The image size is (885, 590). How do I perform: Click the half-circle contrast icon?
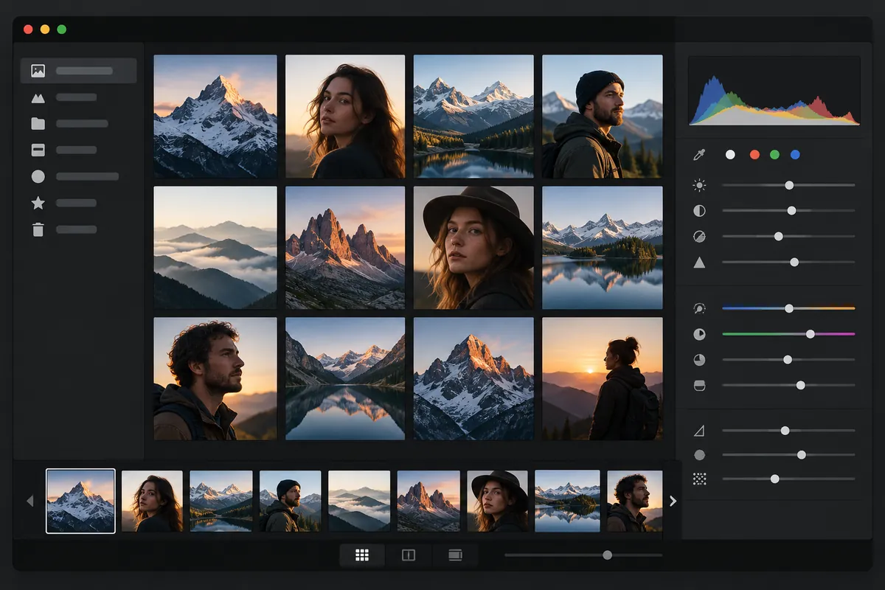tap(699, 211)
